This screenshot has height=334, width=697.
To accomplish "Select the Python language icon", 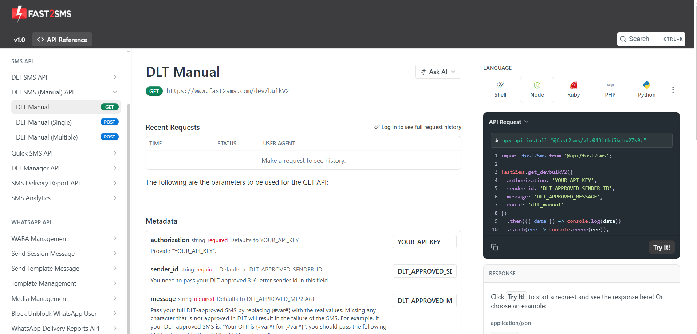I will (x=647, y=85).
